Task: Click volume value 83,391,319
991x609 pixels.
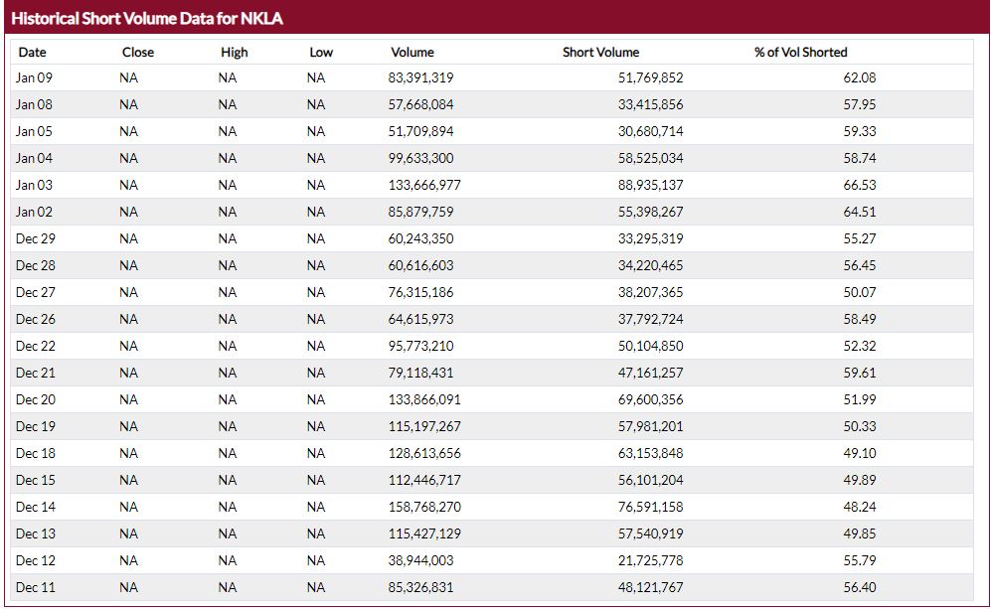Action: pyautogui.click(x=420, y=77)
